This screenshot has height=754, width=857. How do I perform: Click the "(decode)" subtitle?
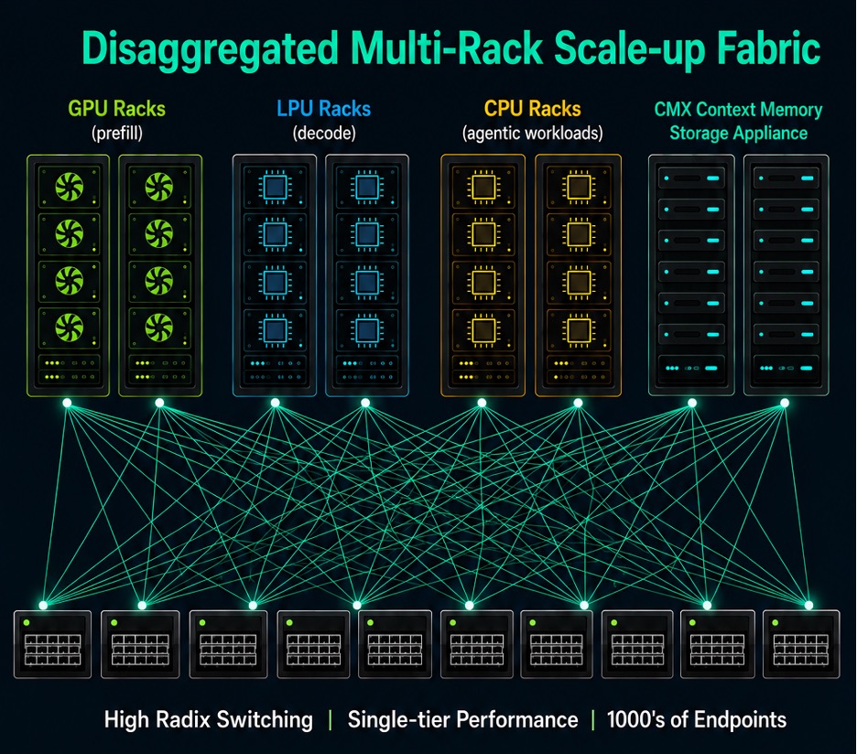[x=324, y=133]
